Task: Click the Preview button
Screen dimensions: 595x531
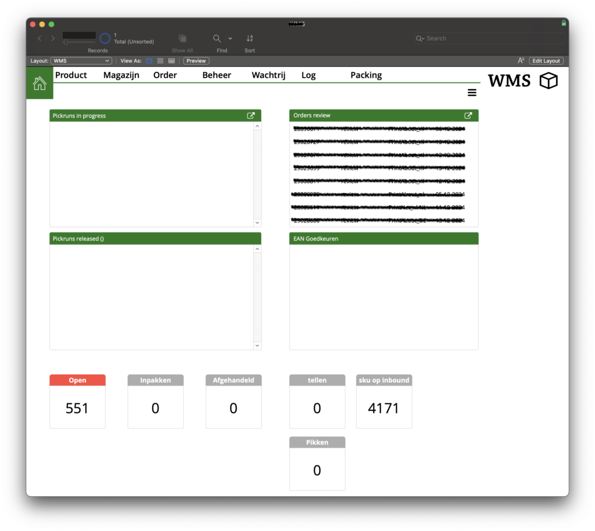Action: pyautogui.click(x=196, y=61)
